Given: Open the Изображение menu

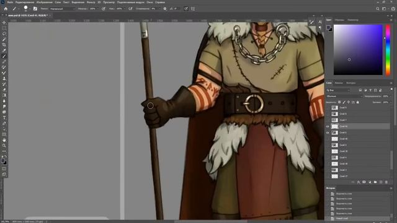Looking at the screenshot, I should pyautogui.click(x=44, y=2).
